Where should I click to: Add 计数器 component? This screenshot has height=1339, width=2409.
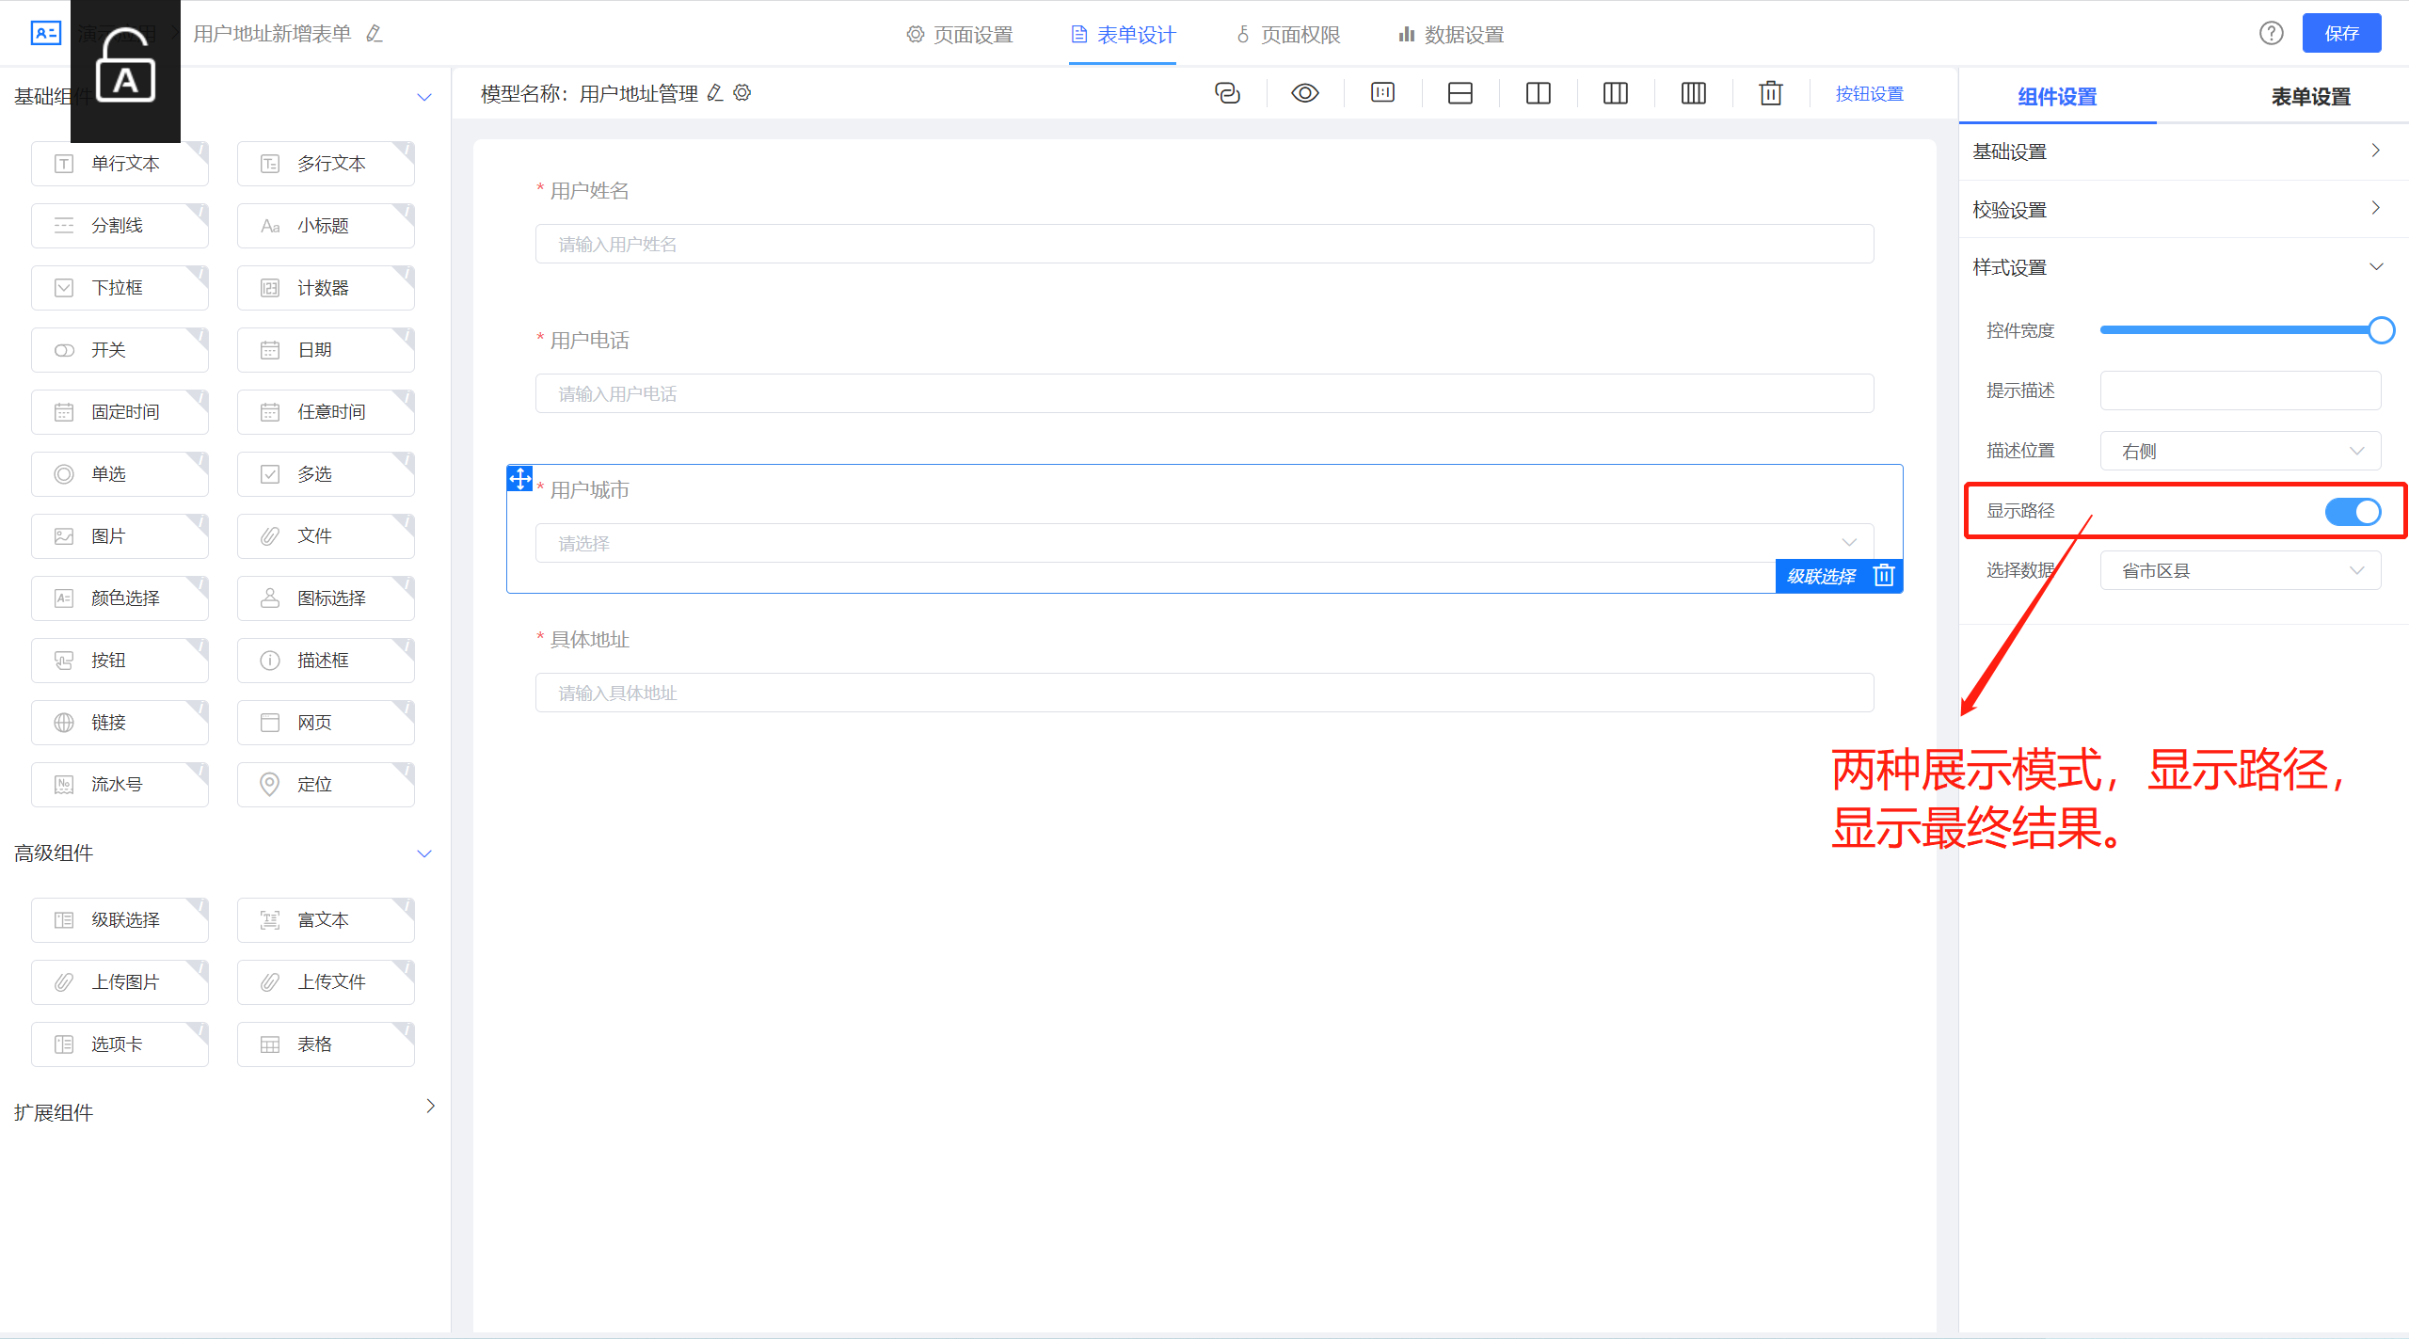[x=326, y=288]
